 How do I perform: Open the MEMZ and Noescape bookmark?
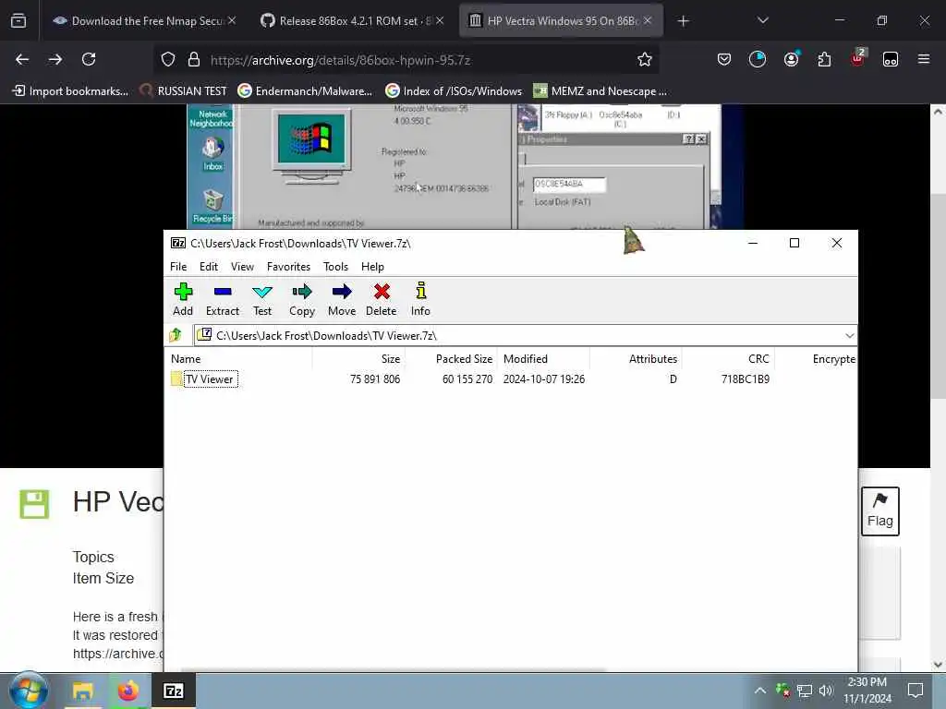(x=600, y=91)
